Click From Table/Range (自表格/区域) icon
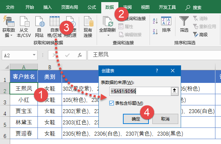The height and width of the screenshot is (144, 221). coord(55,21)
